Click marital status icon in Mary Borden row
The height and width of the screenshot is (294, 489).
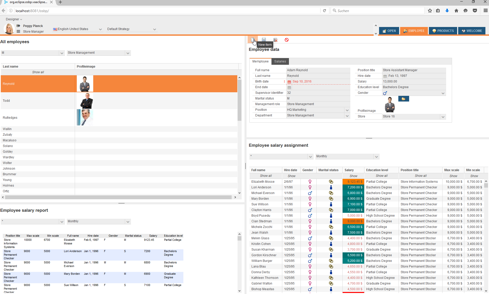(331, 199)
